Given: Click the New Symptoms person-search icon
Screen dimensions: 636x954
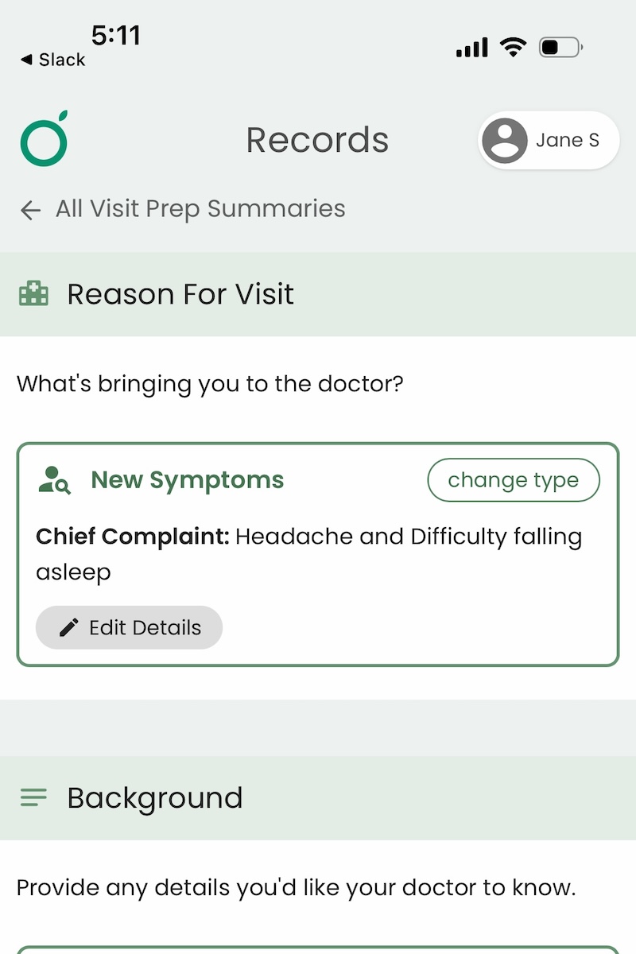Looking at the screenshot, I should [54, 480].
